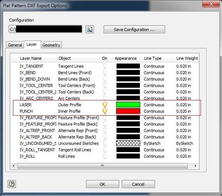Open the IV_ROLL black appearance swatch
Viewport: 222px width, 196px height.
pyautogui.click(x=128, y=156)
